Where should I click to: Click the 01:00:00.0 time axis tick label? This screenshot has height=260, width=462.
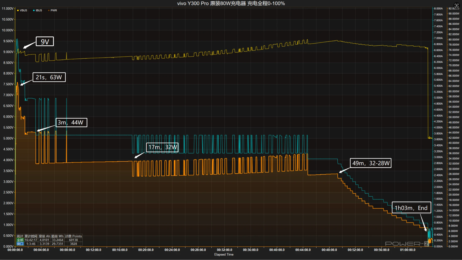(408, 250)
